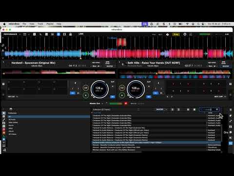
Task: Toggle MASTER on the Spaceman deck
Action: (110, 66)
